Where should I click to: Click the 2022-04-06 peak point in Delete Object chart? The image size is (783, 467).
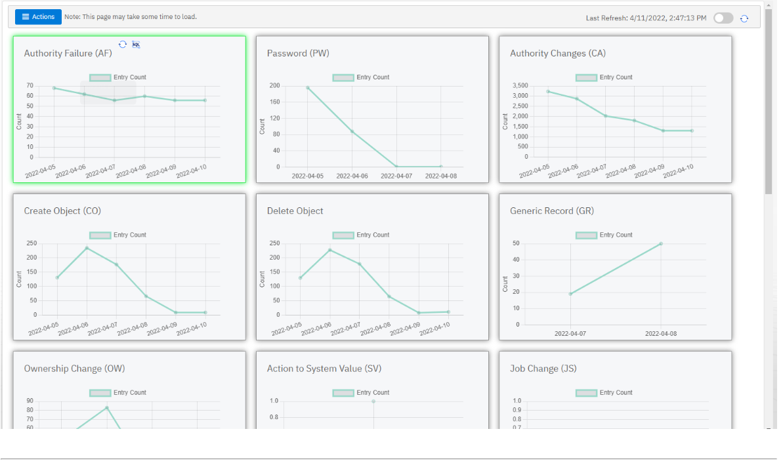[330, 250]
